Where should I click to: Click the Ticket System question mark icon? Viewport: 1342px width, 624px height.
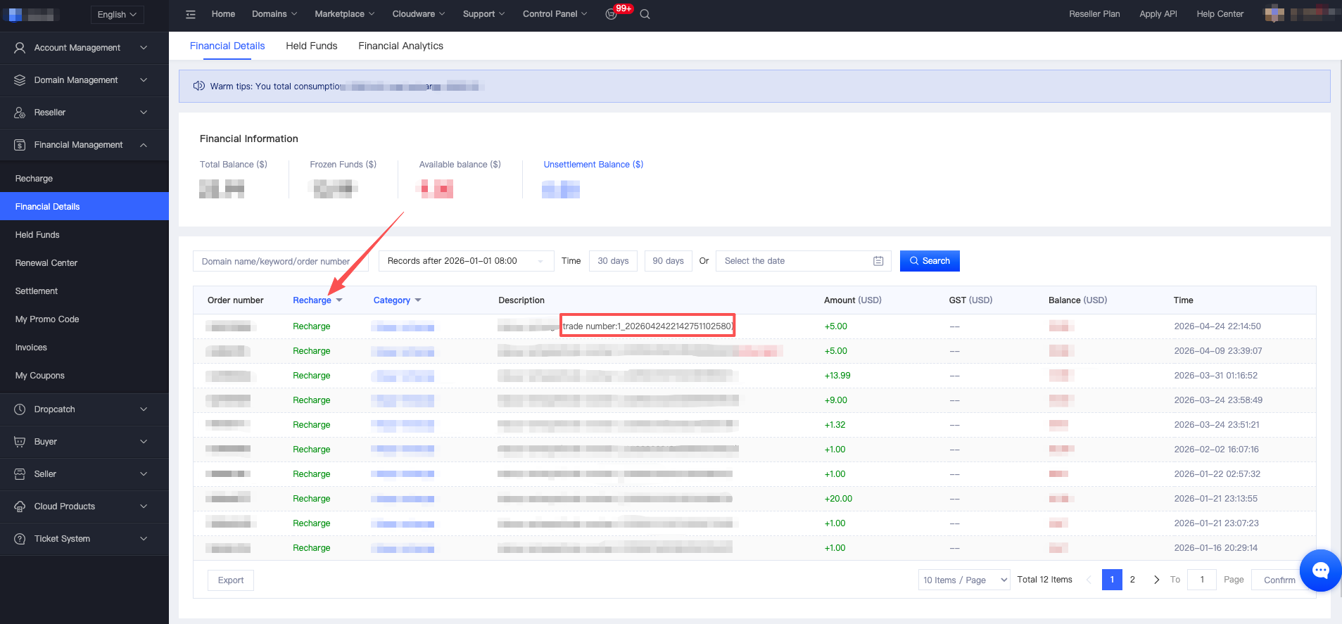click(x=20, y=539)
